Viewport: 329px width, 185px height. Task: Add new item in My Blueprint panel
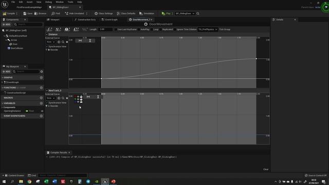(x=6, y=71)
